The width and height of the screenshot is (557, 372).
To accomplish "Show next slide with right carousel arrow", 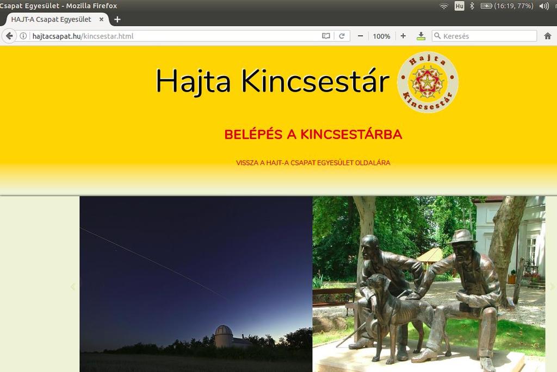I will click(x=552, y=287).
